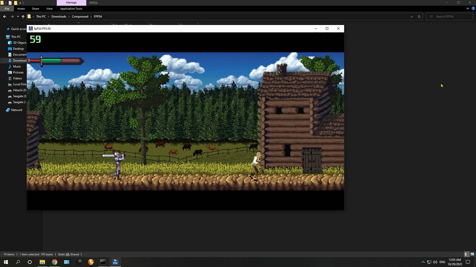Viewport: 476px width, 267px height.
Task: Select Application Tools tab
Action: click(71, 9)
